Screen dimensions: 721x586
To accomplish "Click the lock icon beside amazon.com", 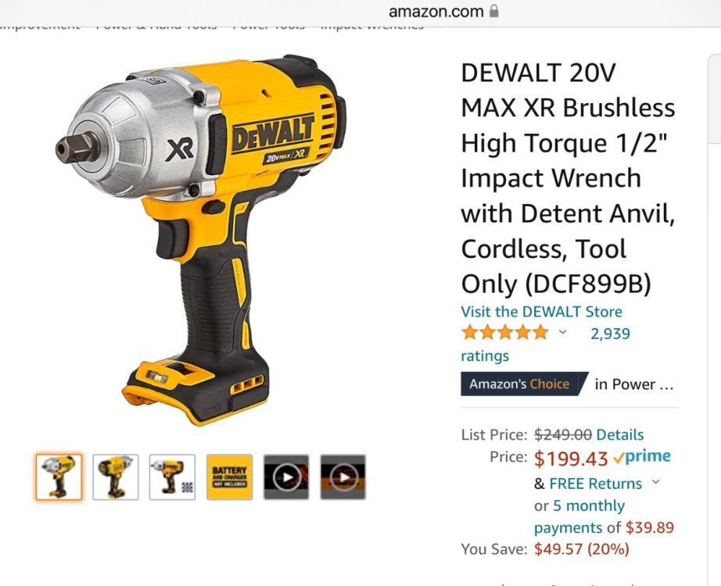I will (494, 11).
